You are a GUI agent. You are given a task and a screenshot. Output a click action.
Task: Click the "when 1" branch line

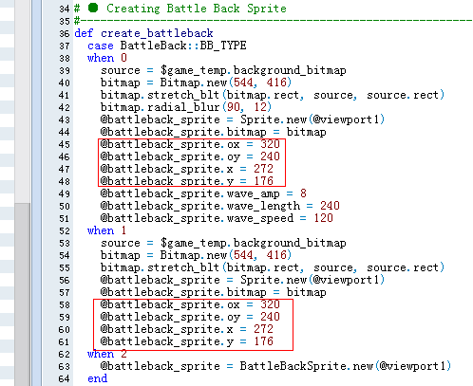pos(107,230)
